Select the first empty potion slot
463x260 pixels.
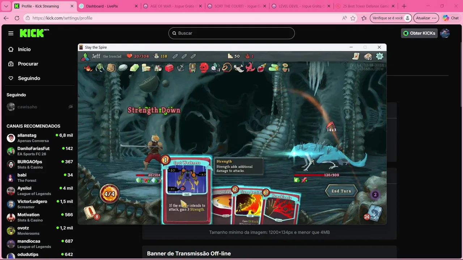pos(175,56)
